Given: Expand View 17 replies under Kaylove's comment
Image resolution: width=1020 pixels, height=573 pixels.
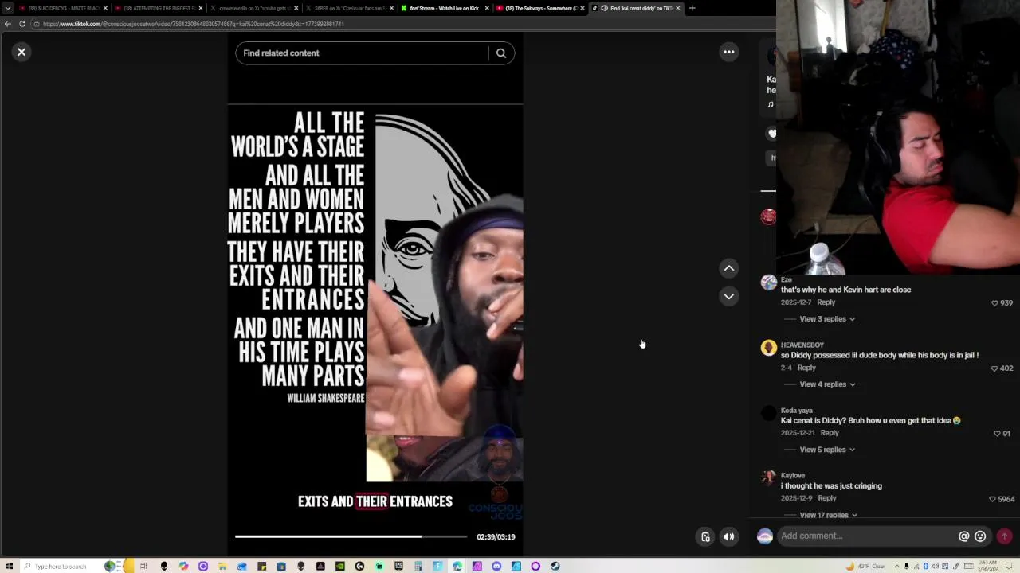Looking at the screenshot, I should pos(829,515).
